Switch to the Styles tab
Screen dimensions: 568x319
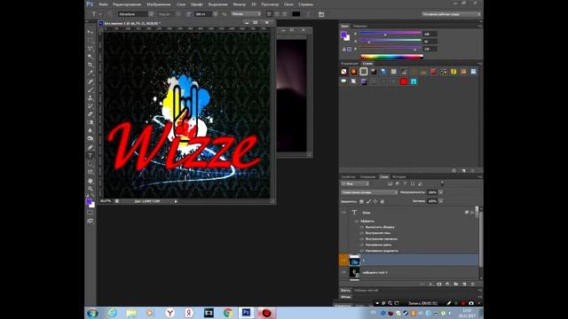click(x=367, y=63)
